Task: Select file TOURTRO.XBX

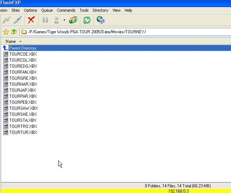Action: coord(23,126)
